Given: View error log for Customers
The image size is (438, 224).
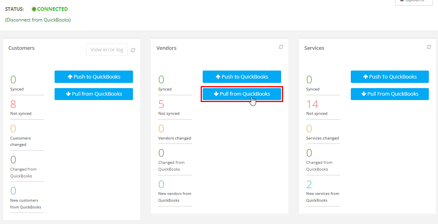Looking at the screenshot, I should [107, 50].
